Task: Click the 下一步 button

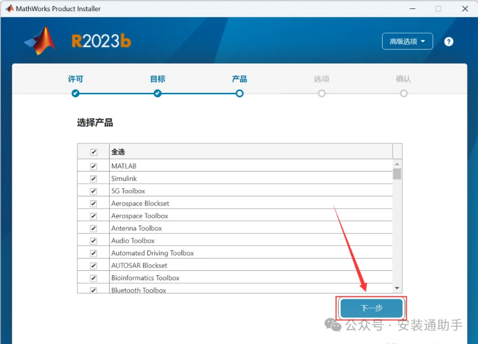Action: point(372,308)
